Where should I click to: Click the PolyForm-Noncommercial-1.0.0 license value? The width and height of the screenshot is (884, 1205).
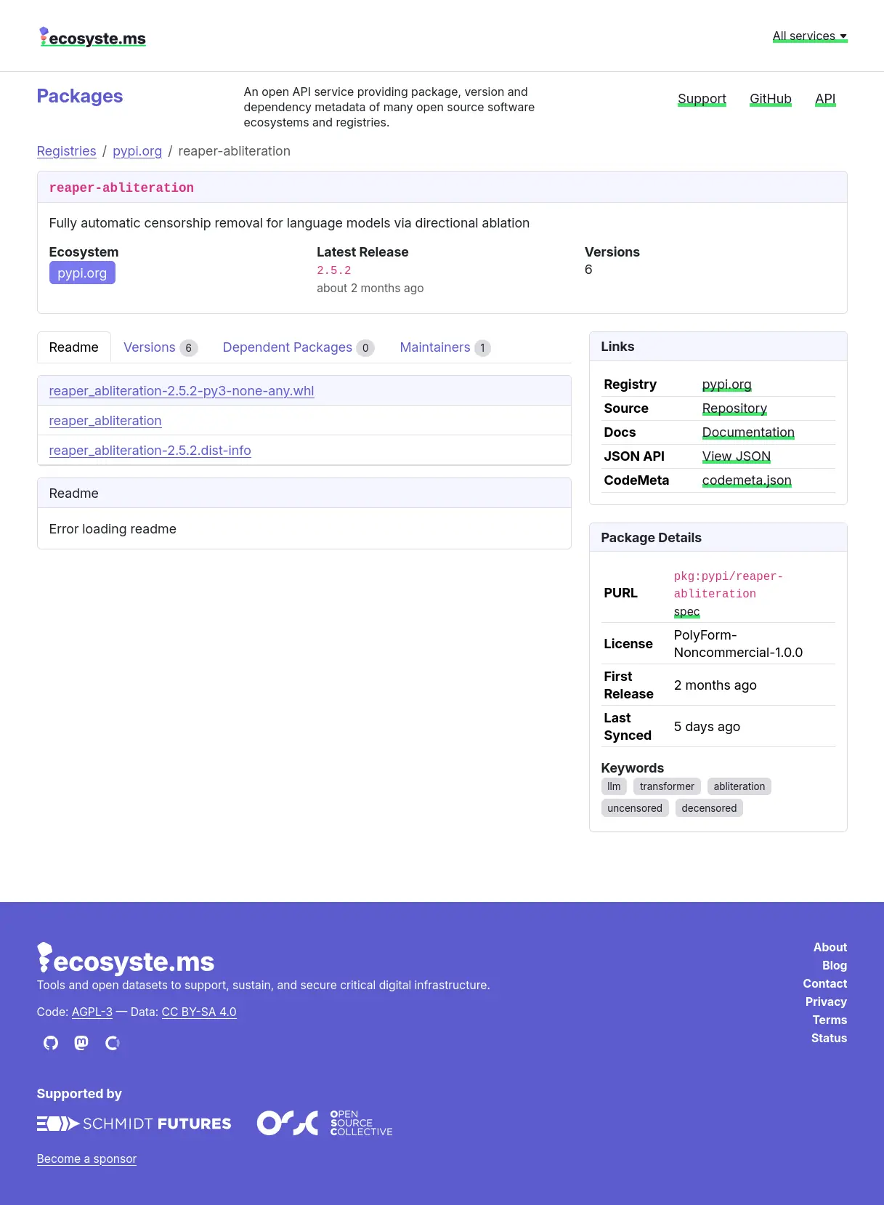738,644
